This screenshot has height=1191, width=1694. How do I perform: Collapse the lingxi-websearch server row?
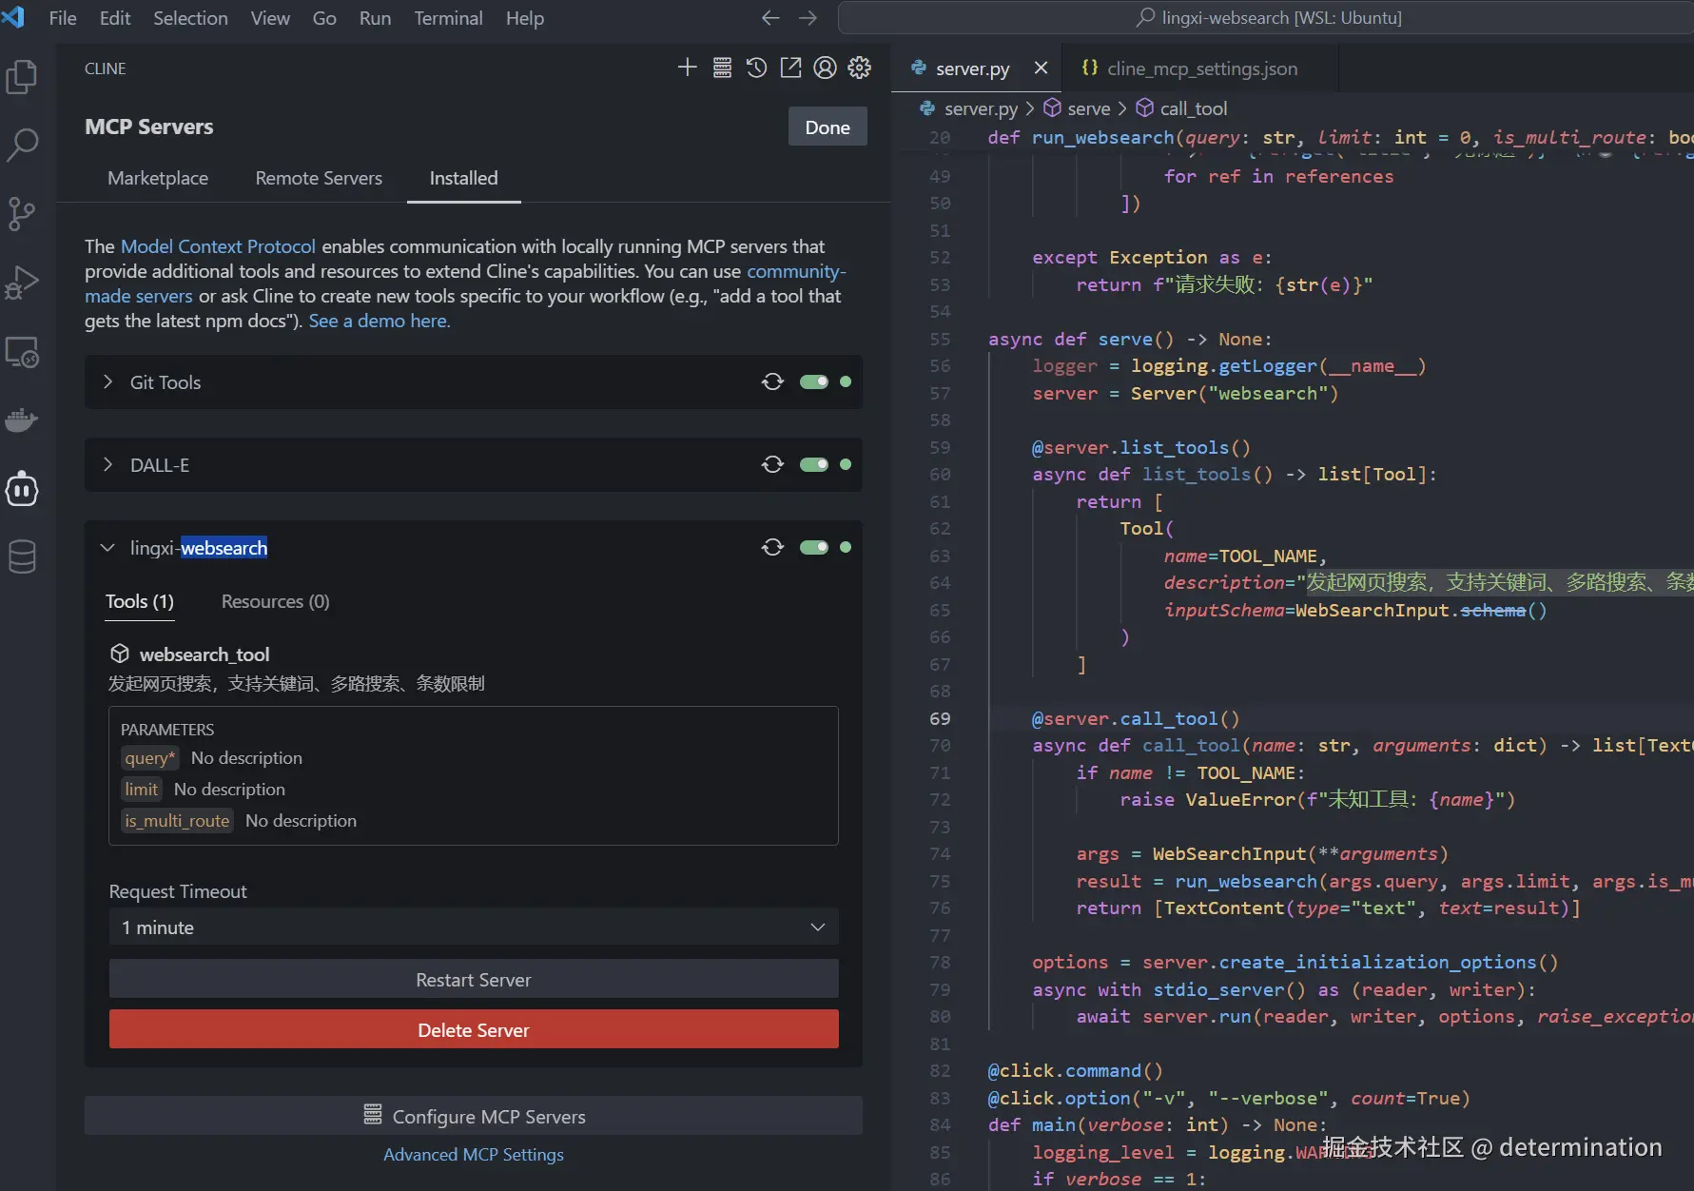[107, 547]
